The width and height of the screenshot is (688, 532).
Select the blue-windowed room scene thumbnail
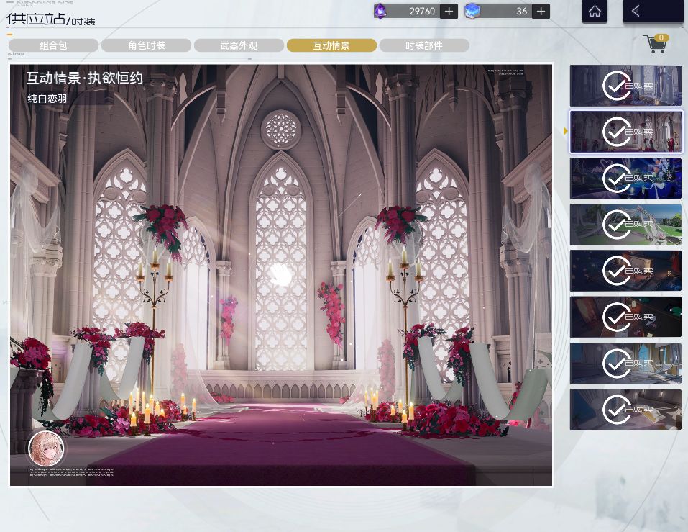pyautogui.click(x=625, y=364)
